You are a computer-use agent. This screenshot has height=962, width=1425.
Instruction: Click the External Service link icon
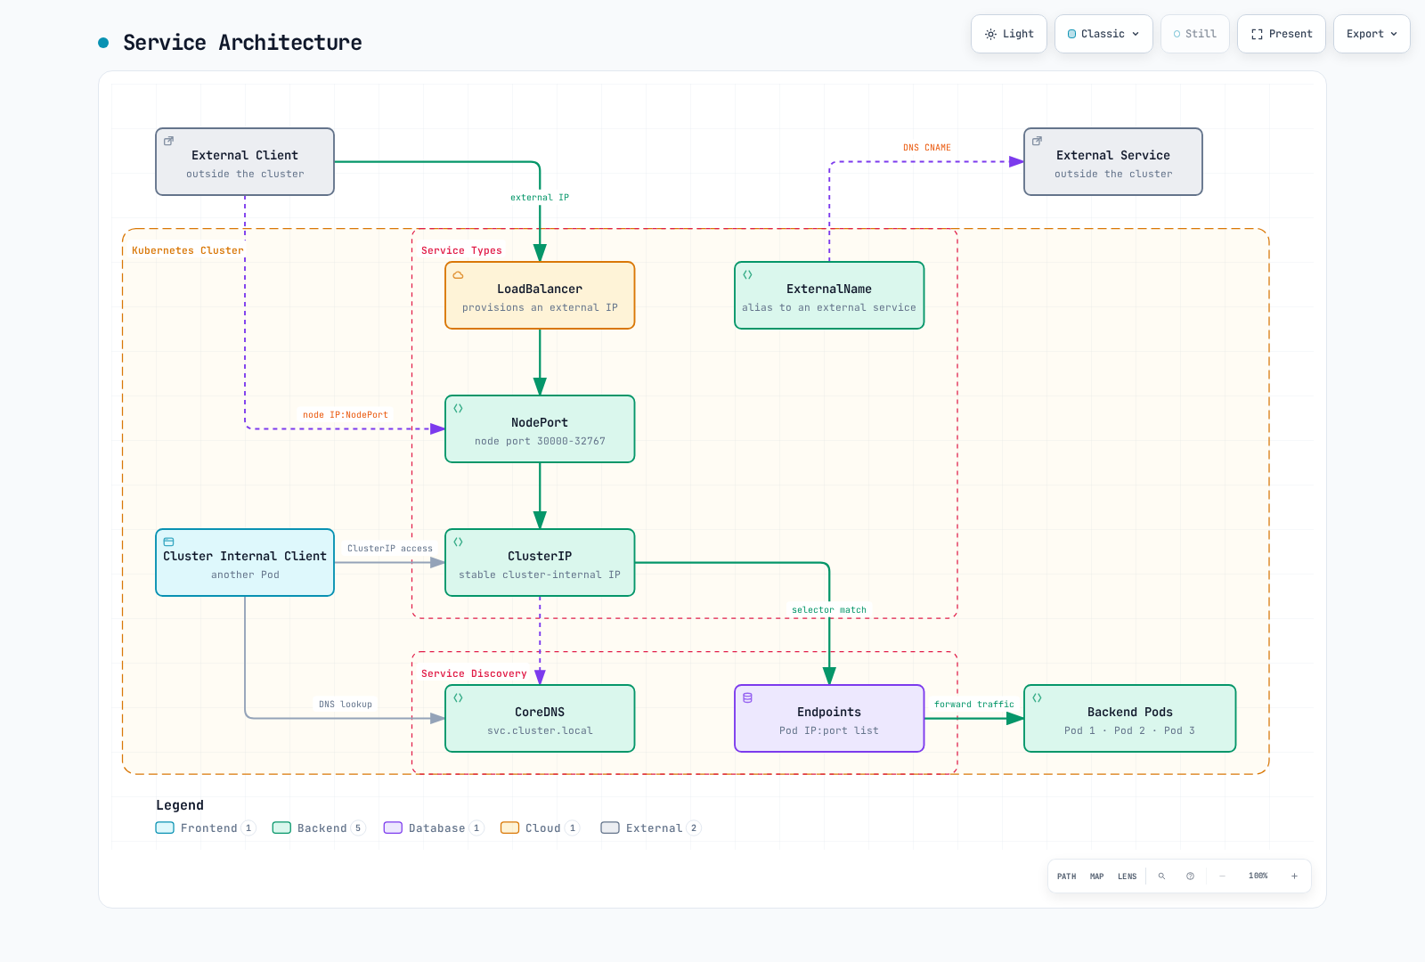(x=1037, y=142)
